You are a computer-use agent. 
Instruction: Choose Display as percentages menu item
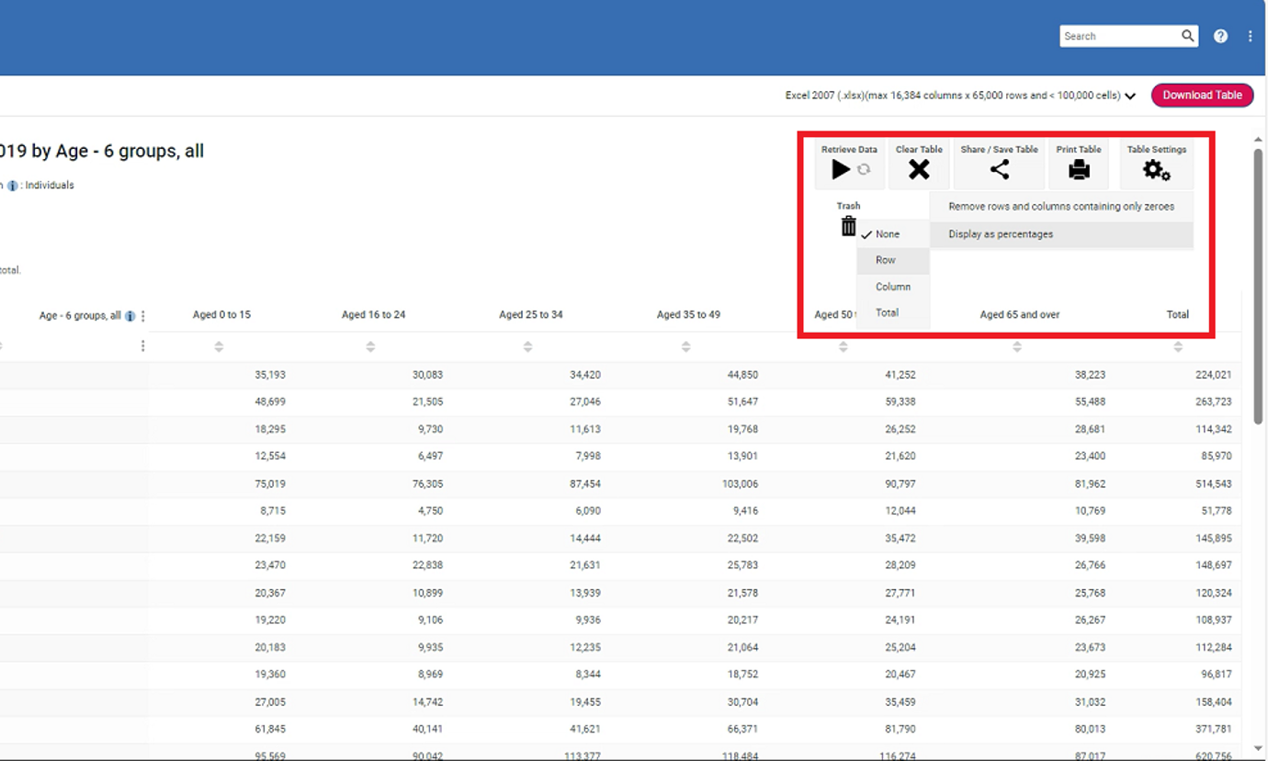coord(1001,234)
